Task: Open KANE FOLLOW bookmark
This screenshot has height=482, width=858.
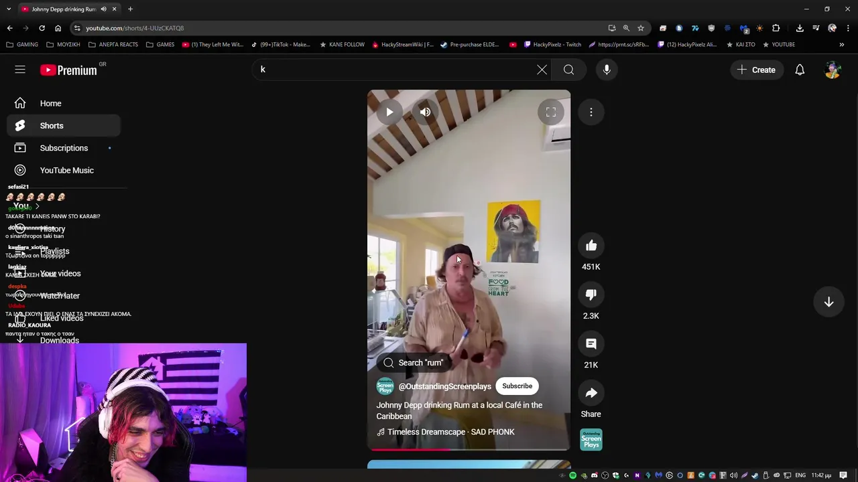Action: pos(342,45)
